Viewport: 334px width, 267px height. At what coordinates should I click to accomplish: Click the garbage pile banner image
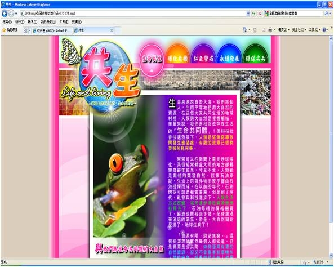(x=256, y=93)
